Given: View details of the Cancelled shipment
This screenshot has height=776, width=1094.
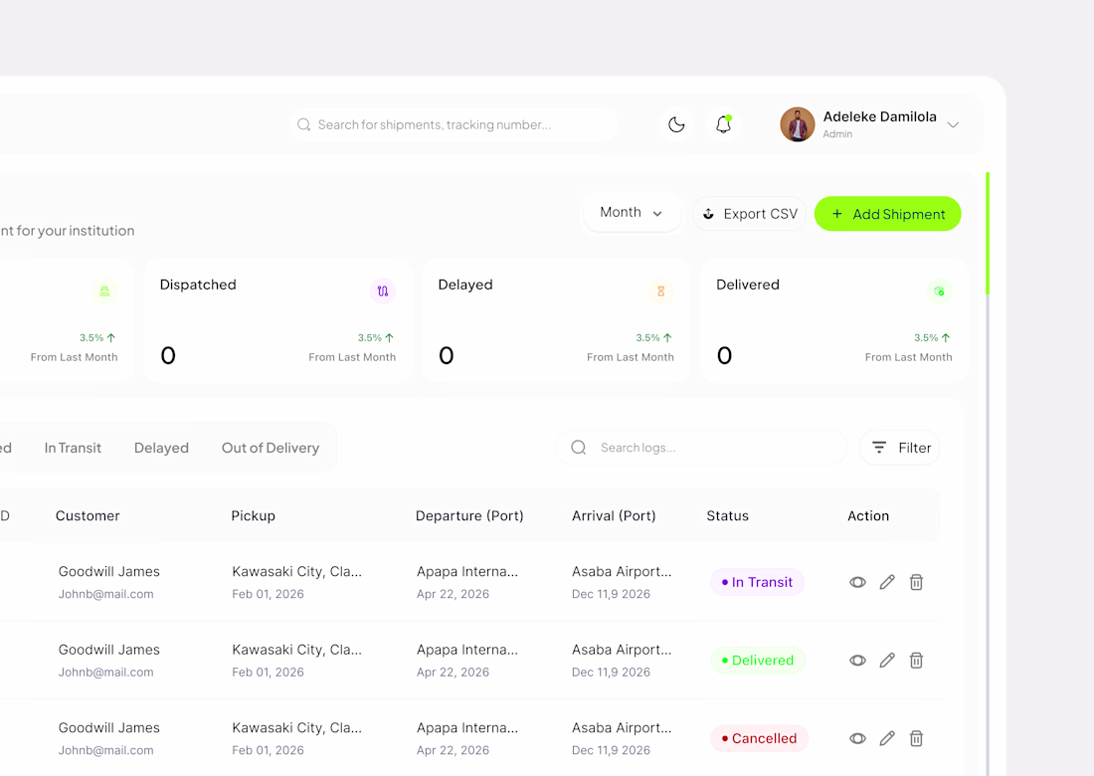Looking at the screenshot, I should click(x=857, y=738).
